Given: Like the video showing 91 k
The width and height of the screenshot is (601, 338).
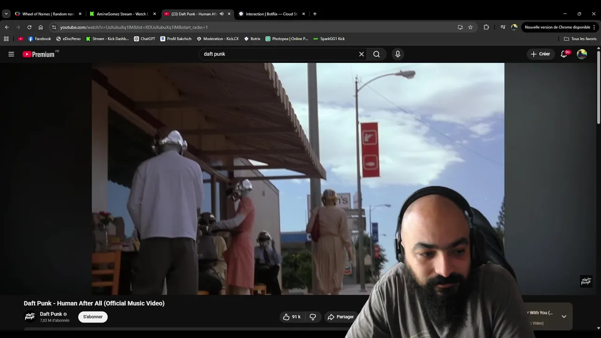Looking at the screenshot, I should [292, 317].
